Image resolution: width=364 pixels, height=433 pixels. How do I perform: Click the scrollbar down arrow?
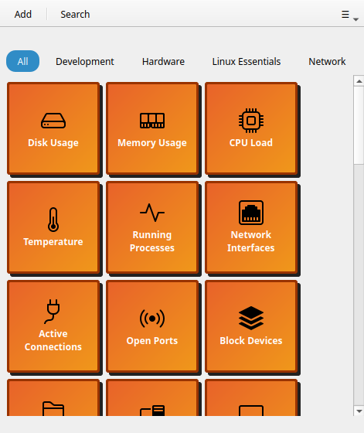point(359,411)
